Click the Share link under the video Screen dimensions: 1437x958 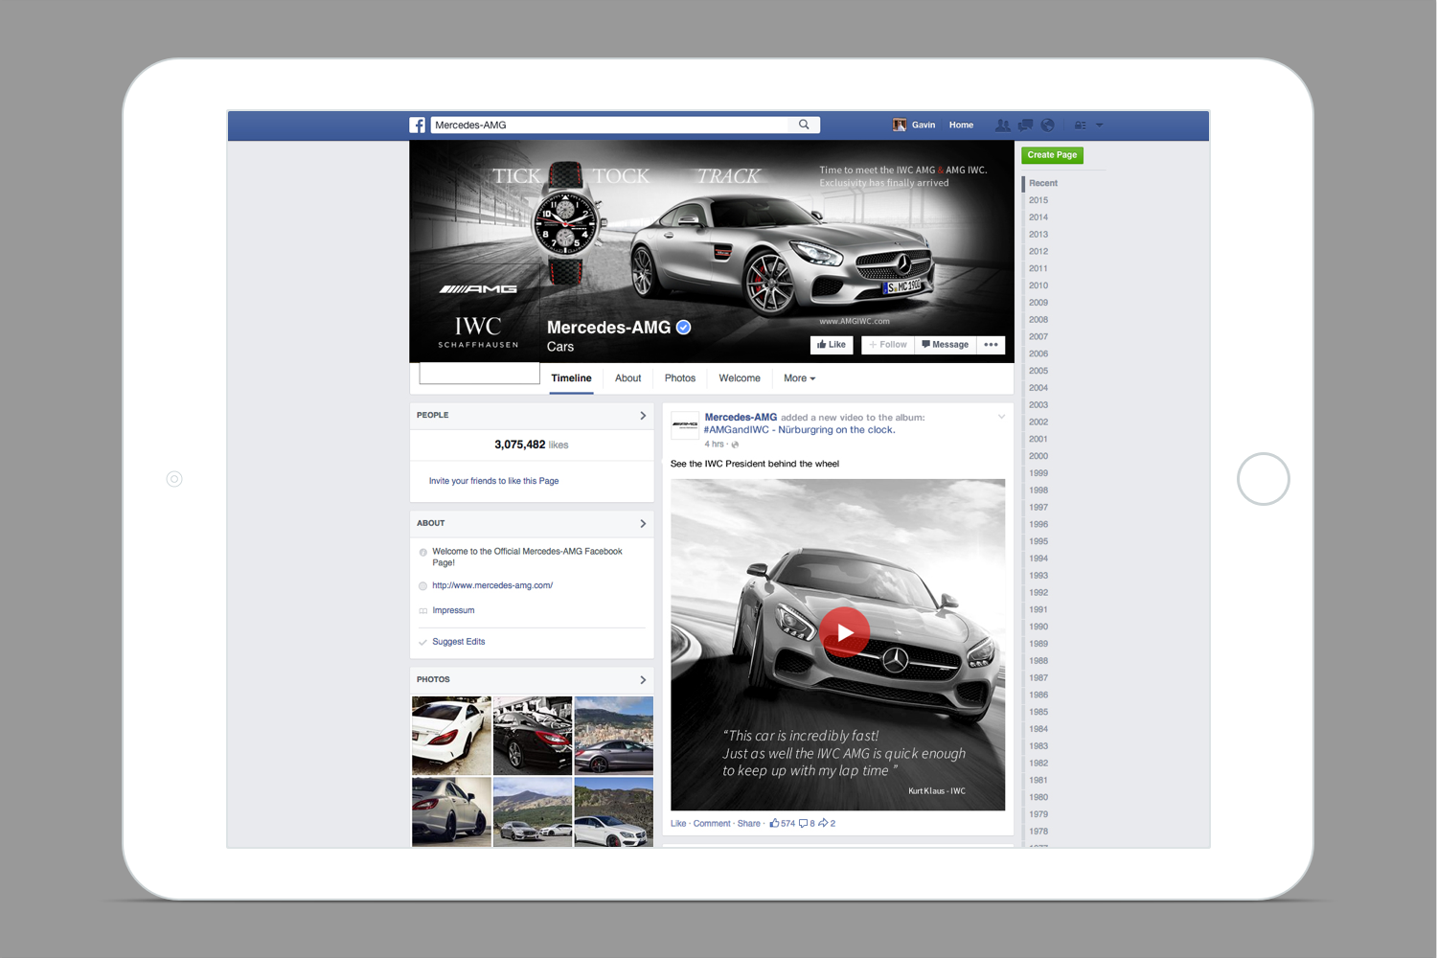click(x=748, y=824)
